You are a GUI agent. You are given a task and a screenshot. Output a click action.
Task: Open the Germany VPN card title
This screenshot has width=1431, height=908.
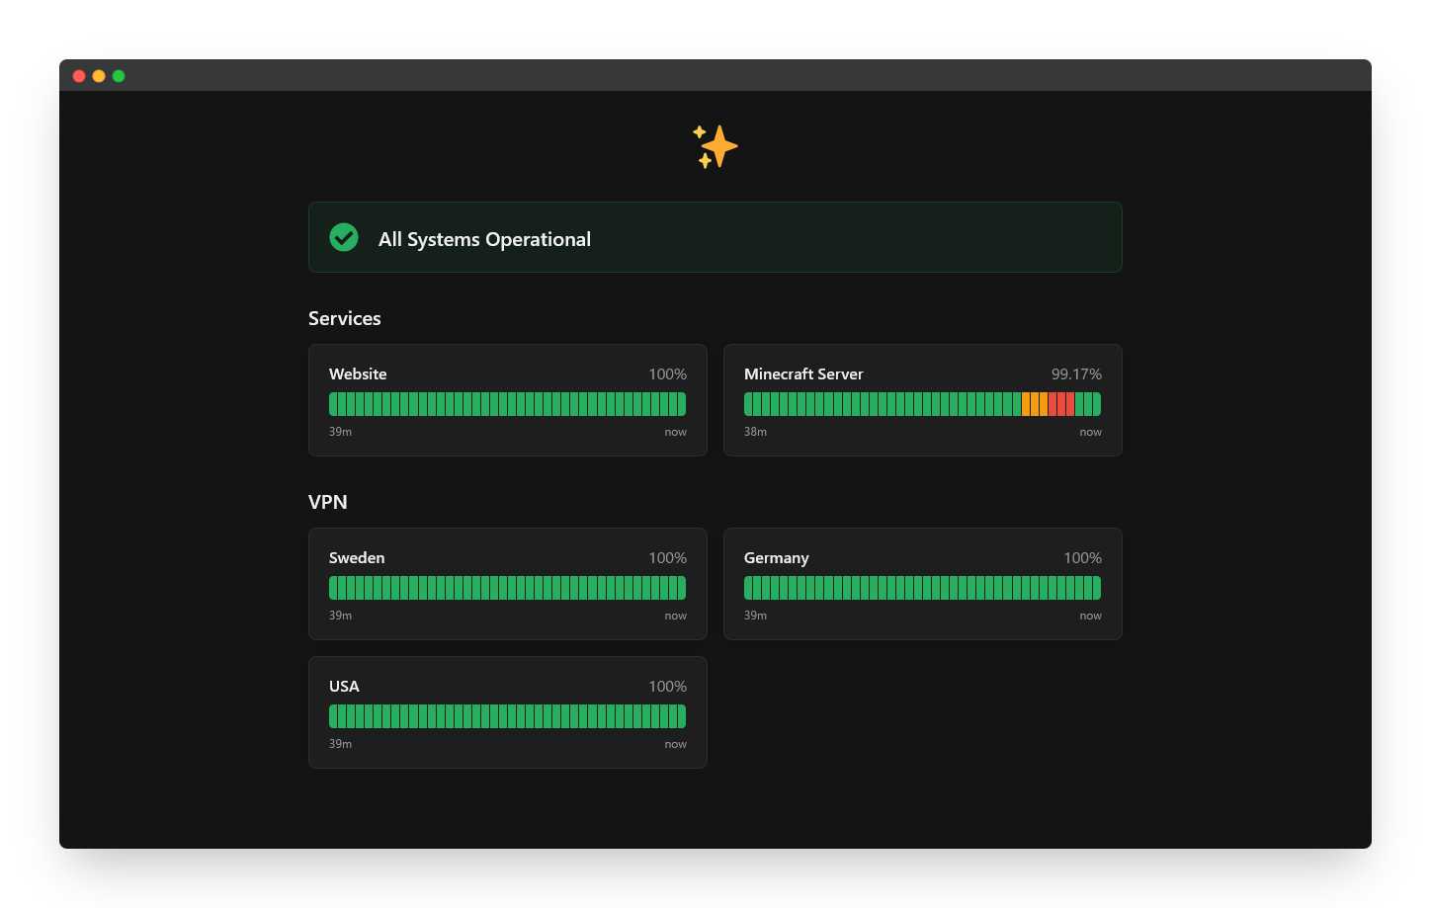(776, 558)
